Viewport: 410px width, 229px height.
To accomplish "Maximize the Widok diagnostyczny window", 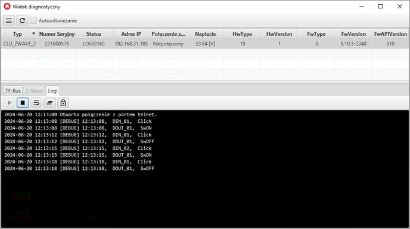I will click(x=380, y=7).
